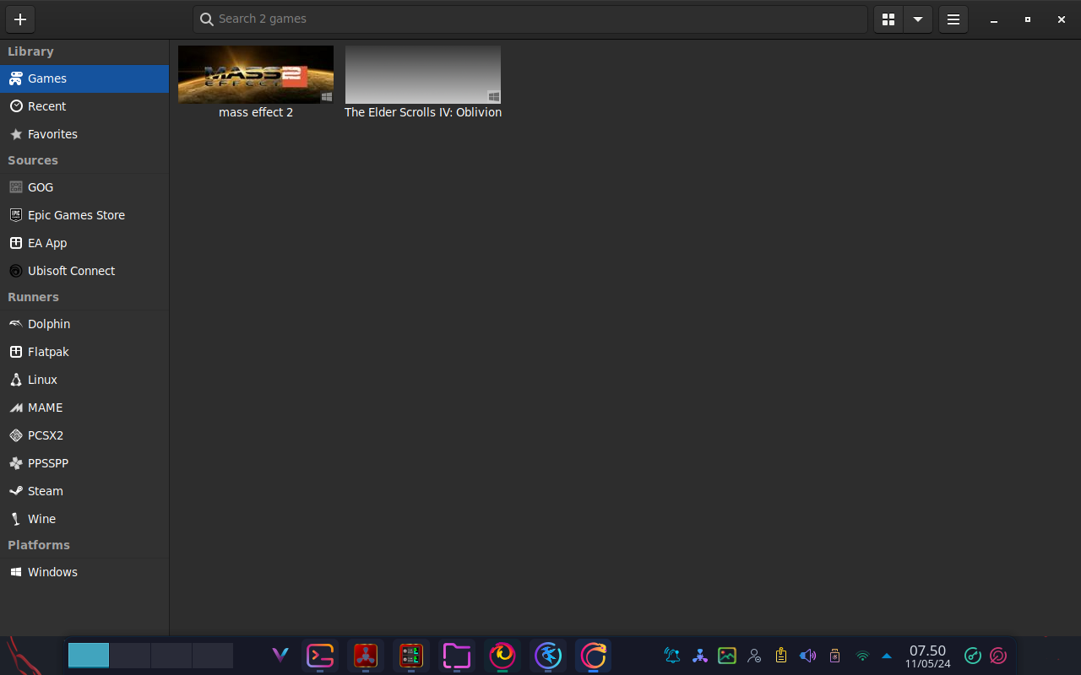Open the volume speaker tray icon

[807, 656]
